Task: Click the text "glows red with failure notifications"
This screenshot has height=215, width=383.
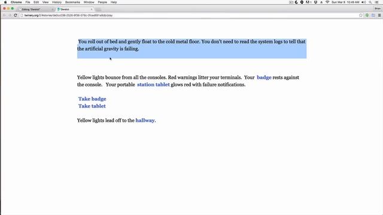Action: pyautogui.click(x=208, y=85)
